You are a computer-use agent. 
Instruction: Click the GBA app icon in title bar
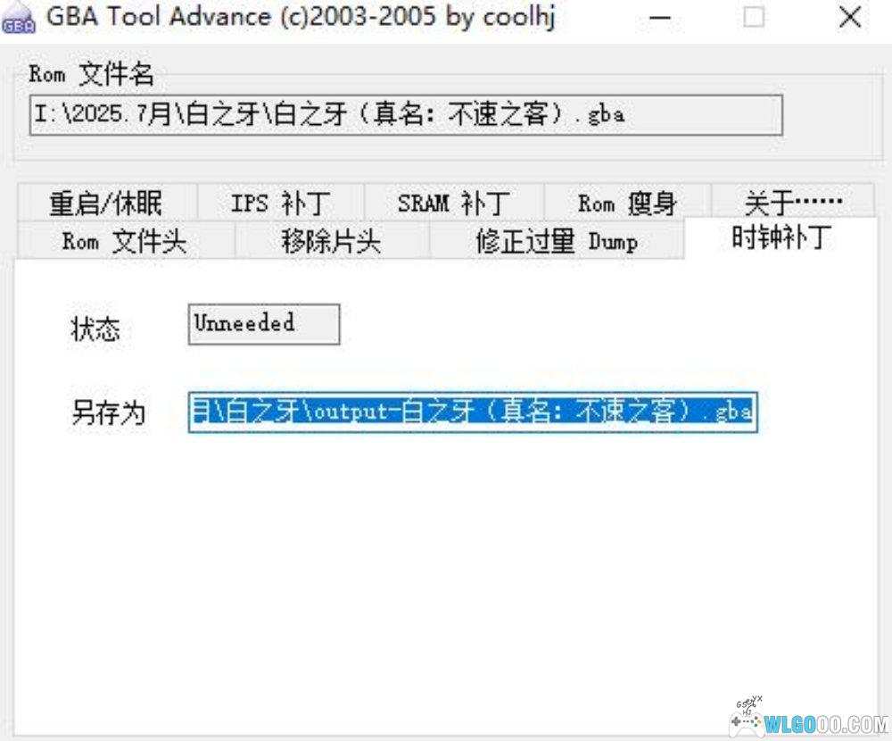coord(18,20)
